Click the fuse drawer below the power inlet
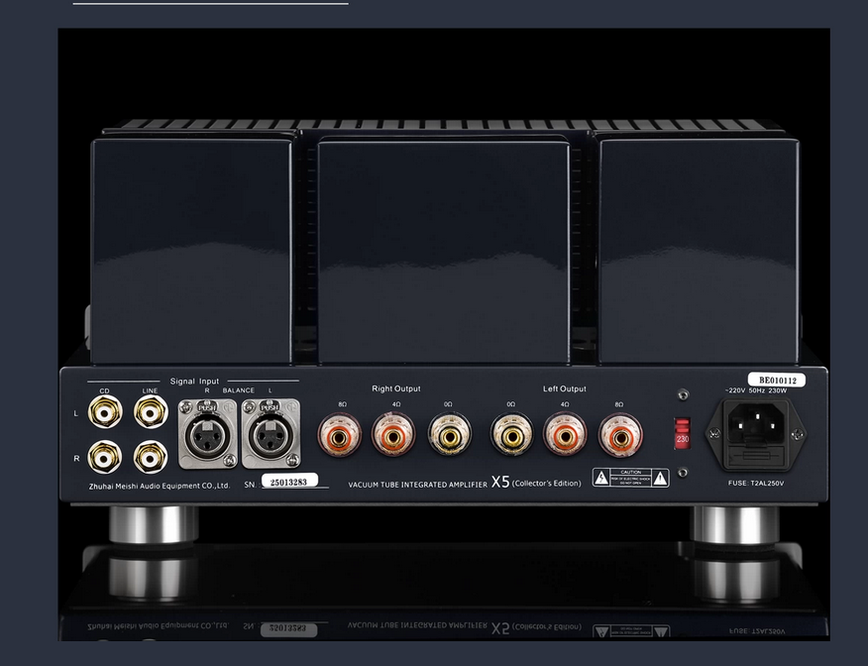868x666 pixels. [756, 456]
